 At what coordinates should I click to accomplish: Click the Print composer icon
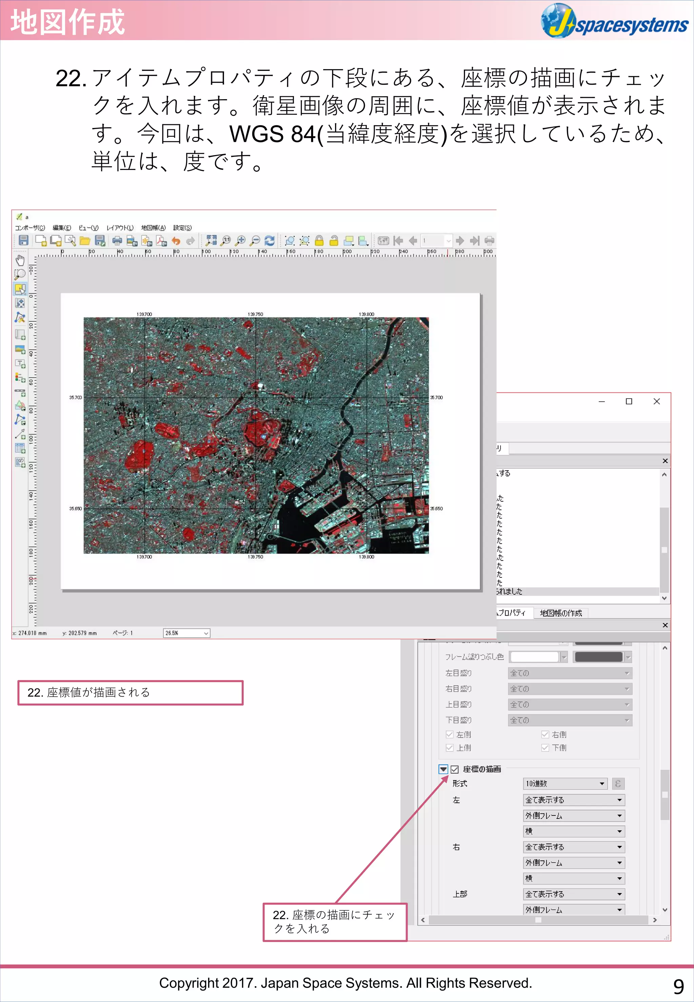117,241
